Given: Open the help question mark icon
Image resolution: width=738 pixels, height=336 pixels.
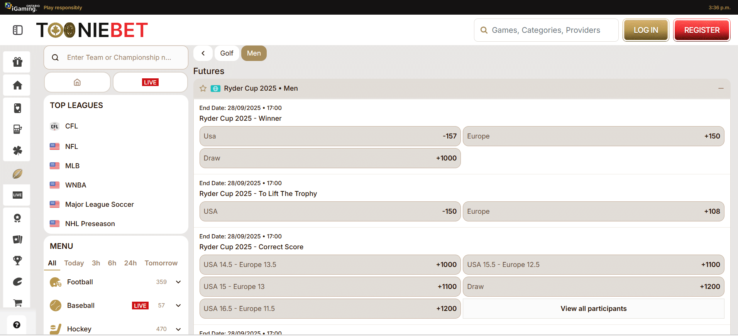Looking at the screenshot, I should (17, 325).
